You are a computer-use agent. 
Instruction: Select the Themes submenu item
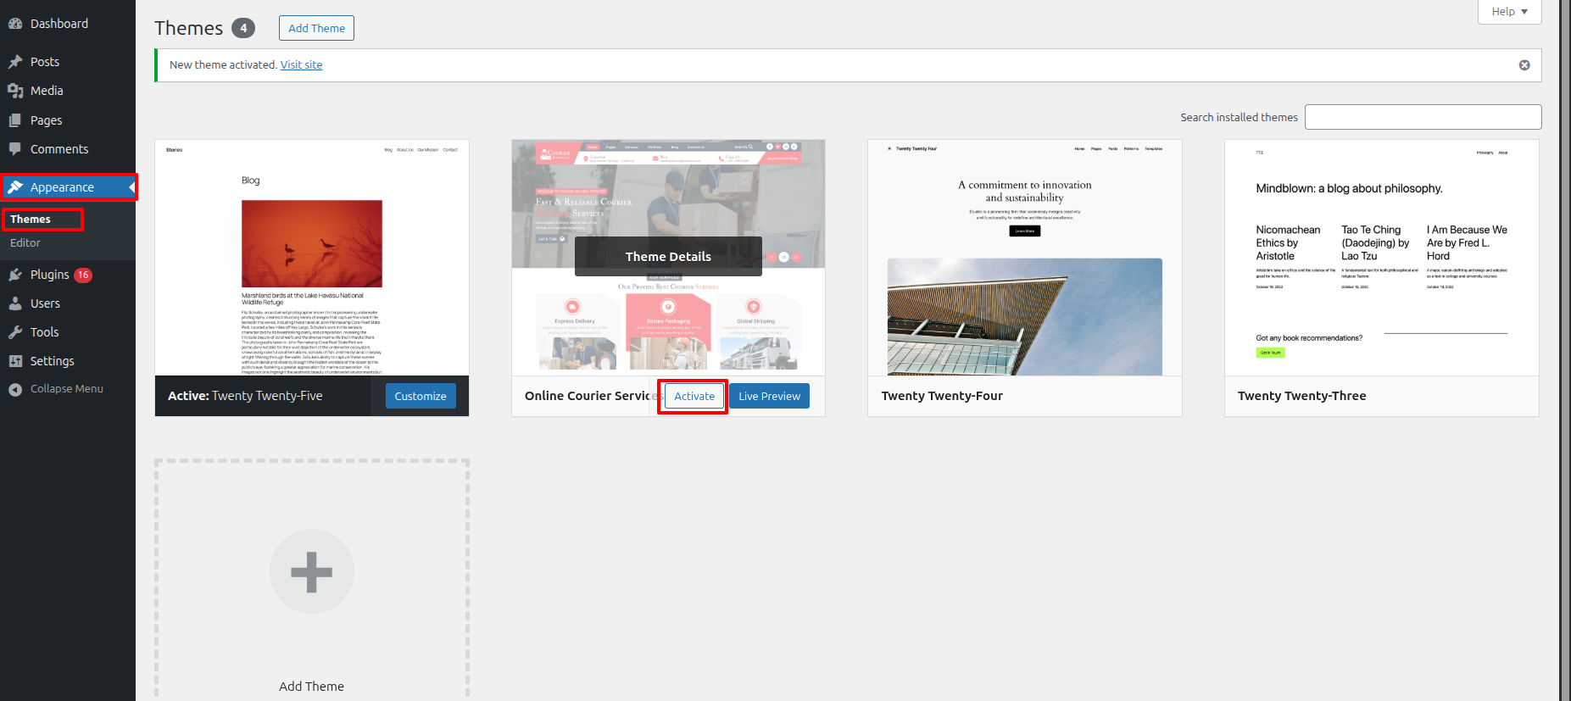[31, 220]
